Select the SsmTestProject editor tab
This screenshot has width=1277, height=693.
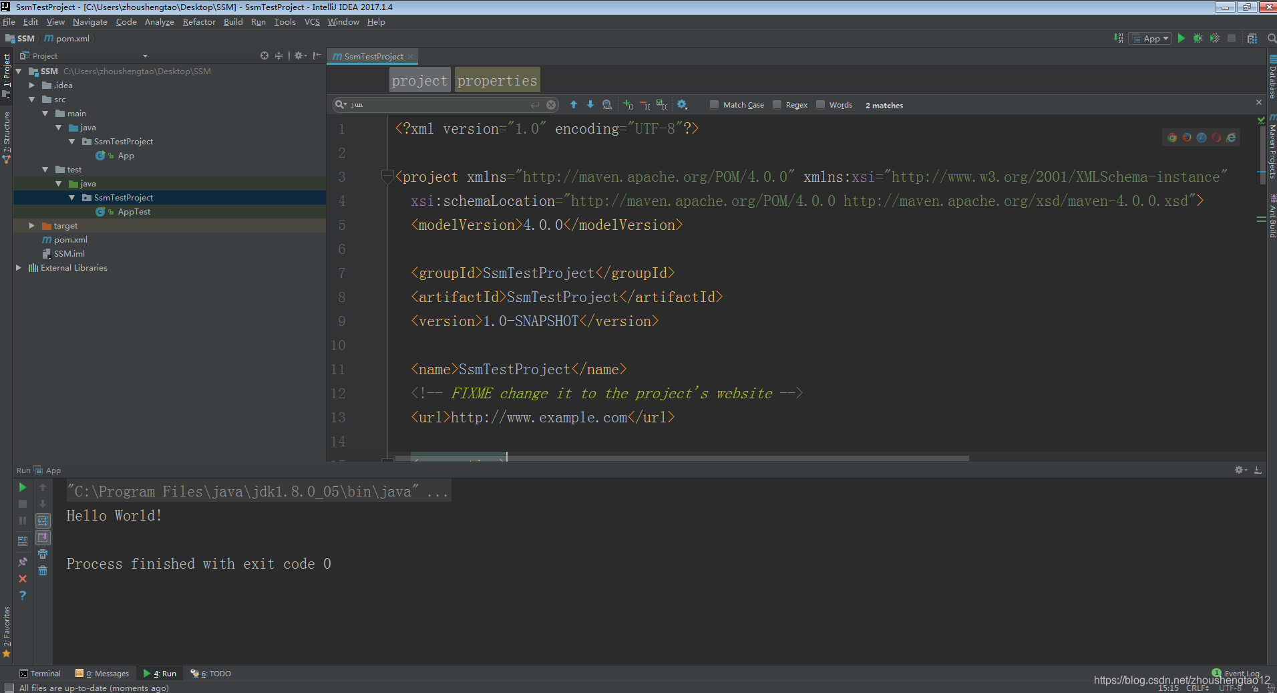[x=373, y=56]
